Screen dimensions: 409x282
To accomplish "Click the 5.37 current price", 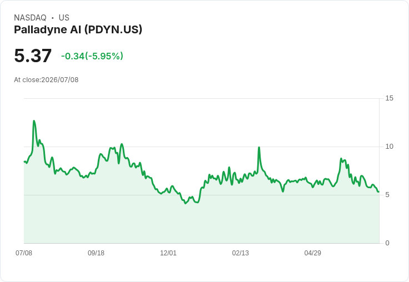I will pyautogui.click(x=33, y=56).
